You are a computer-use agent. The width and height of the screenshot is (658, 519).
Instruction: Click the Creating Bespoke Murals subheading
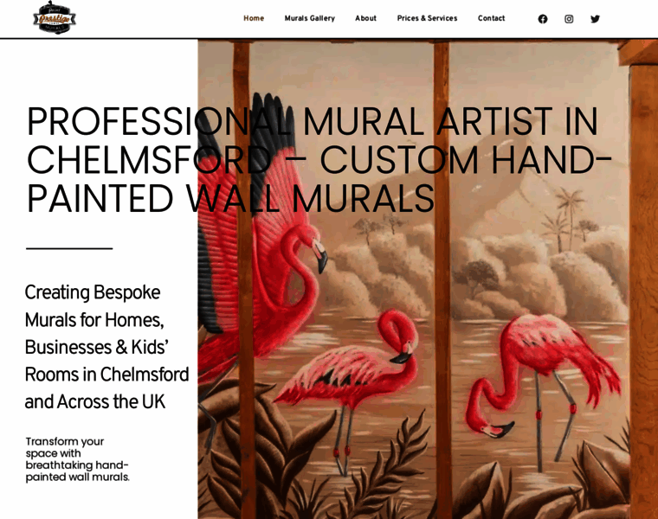pyautogui.click(x=107, y=347)
